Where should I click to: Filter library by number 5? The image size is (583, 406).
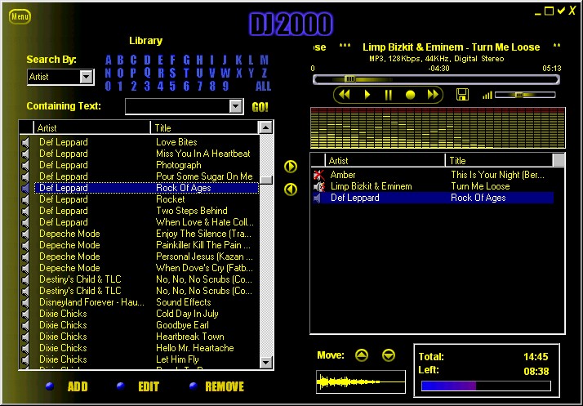pyautogui.click(x=172, y=86)
